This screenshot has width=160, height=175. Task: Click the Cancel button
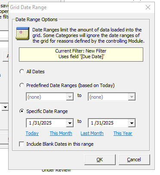[x=134, y=159]
